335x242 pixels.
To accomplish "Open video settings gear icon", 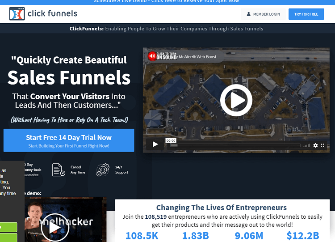I will pyautogui.click(x=315, y=145).
